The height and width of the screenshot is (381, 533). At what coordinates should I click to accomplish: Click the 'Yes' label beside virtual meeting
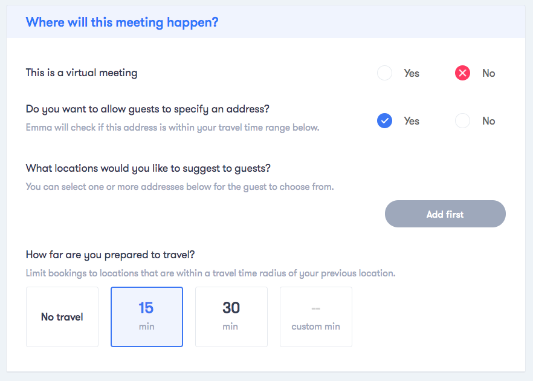click(412, 73)
